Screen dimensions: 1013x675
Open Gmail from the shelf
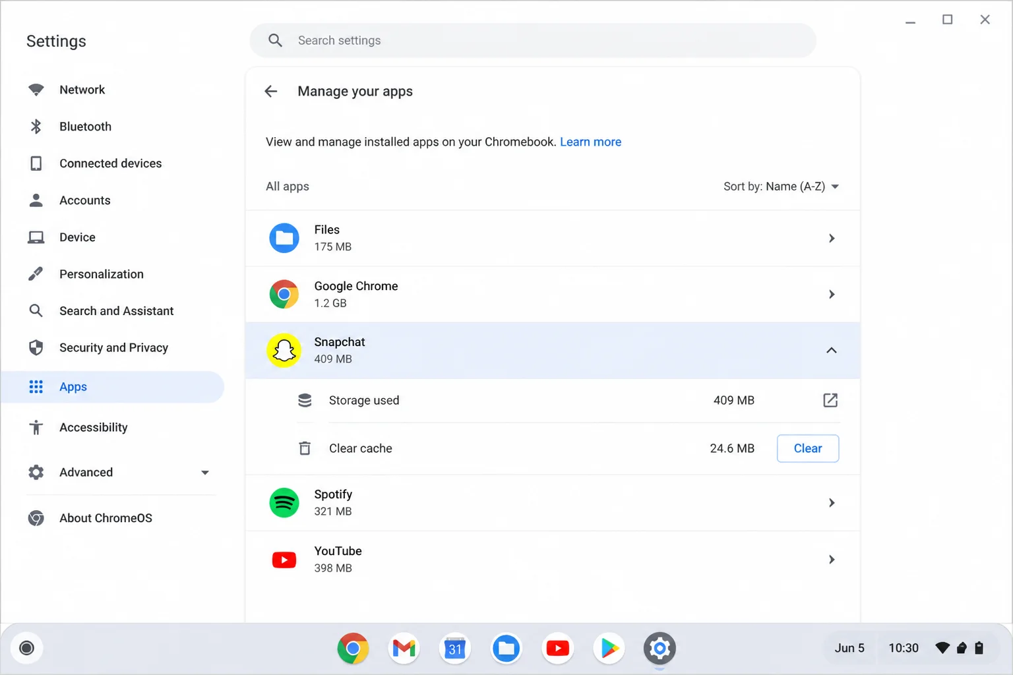pyautogui.click(x=404, y=649)
